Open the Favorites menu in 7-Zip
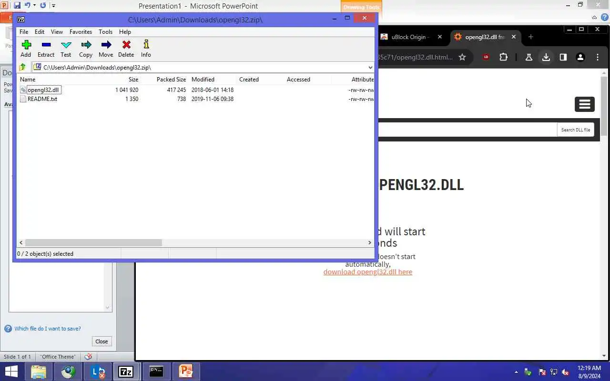This screenshot has height=381, width=610. 81,32
